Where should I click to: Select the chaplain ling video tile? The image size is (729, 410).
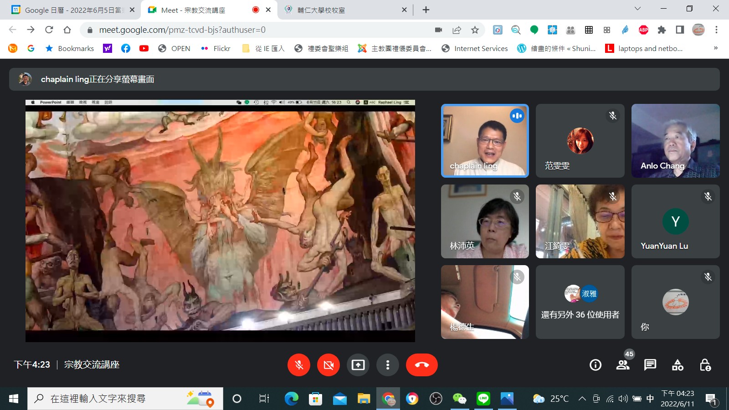(485, 141)
